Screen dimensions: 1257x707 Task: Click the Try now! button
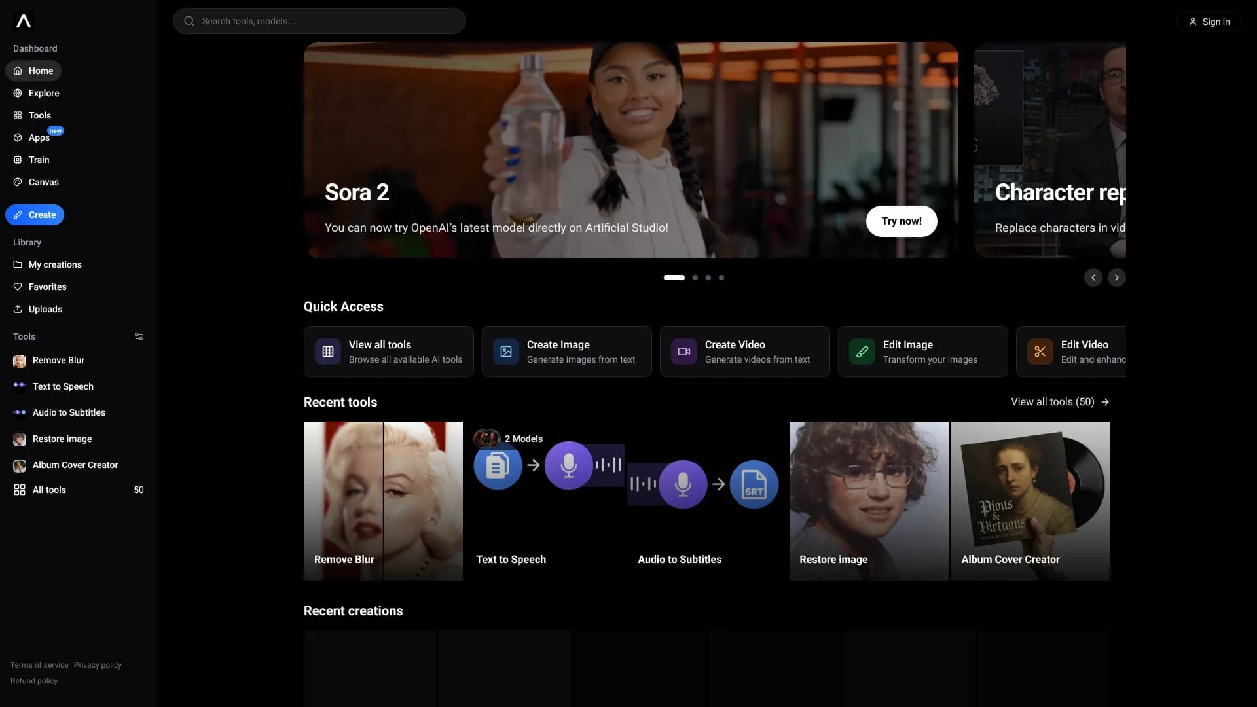point(902,221)
